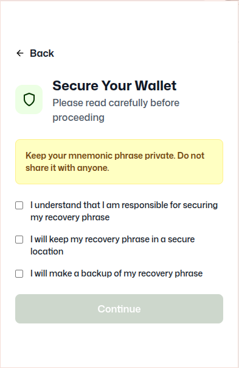Image resolution: width=239 pixels, height=368 pixels.
Task: Click the word 'proceeding' in the subtitle
Action: (x=78, y=117)
